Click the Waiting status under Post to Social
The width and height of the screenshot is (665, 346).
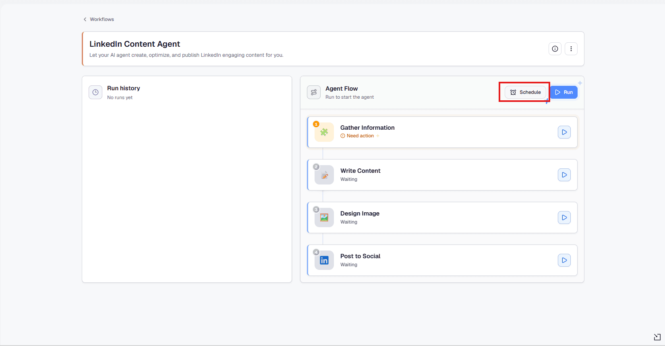click(349, 265)
